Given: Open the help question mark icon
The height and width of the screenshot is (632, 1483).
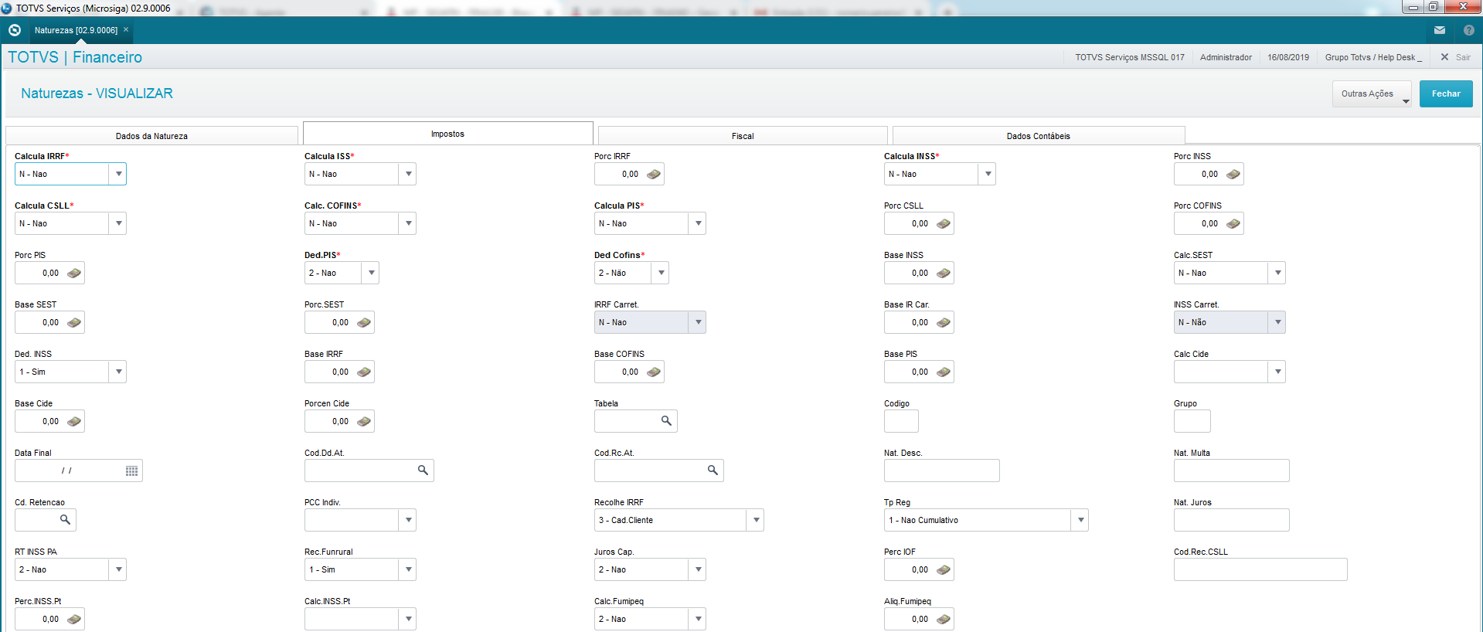Looking at the screenshot, I should 1469,30.
